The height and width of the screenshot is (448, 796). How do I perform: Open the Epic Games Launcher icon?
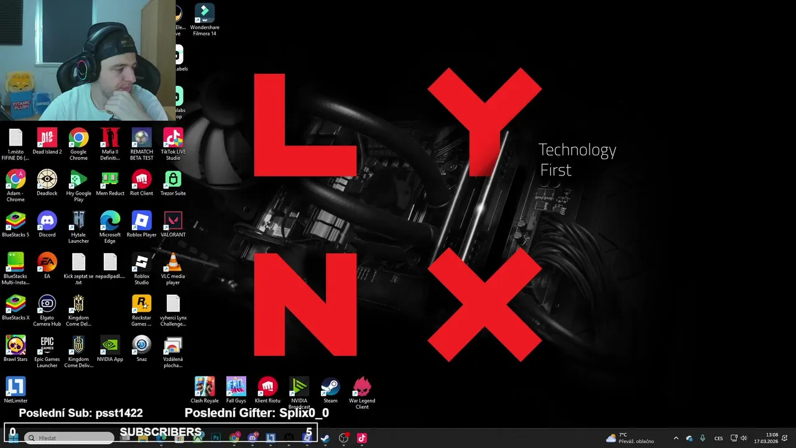pyautogui.click(x=47, y=352)
